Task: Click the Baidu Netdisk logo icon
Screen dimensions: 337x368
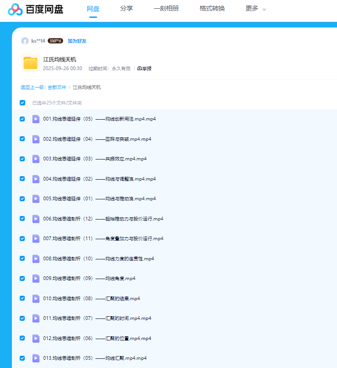Action: [15, 9]
